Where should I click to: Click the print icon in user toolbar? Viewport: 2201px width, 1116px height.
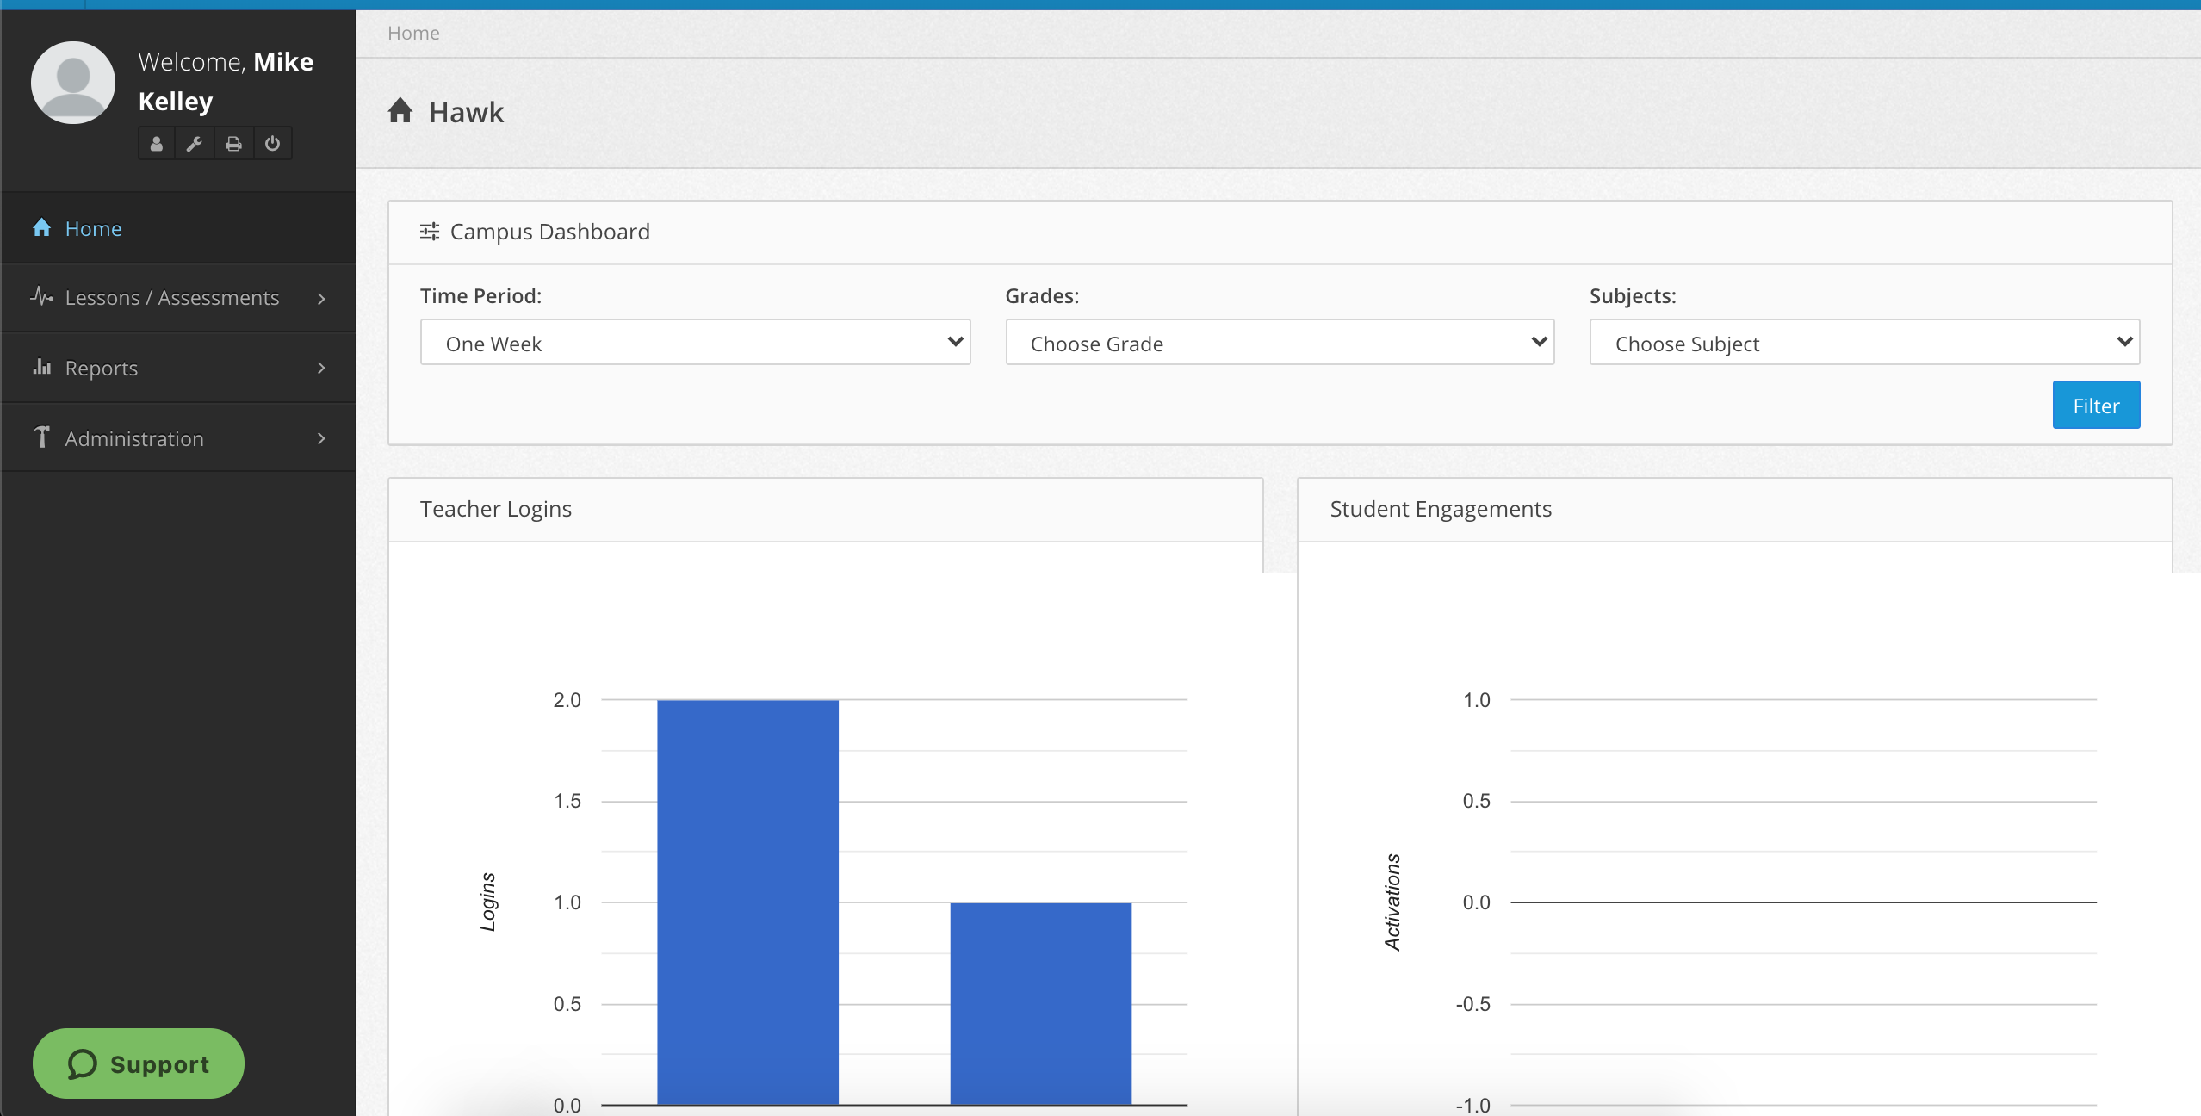[x=233, y=144]
